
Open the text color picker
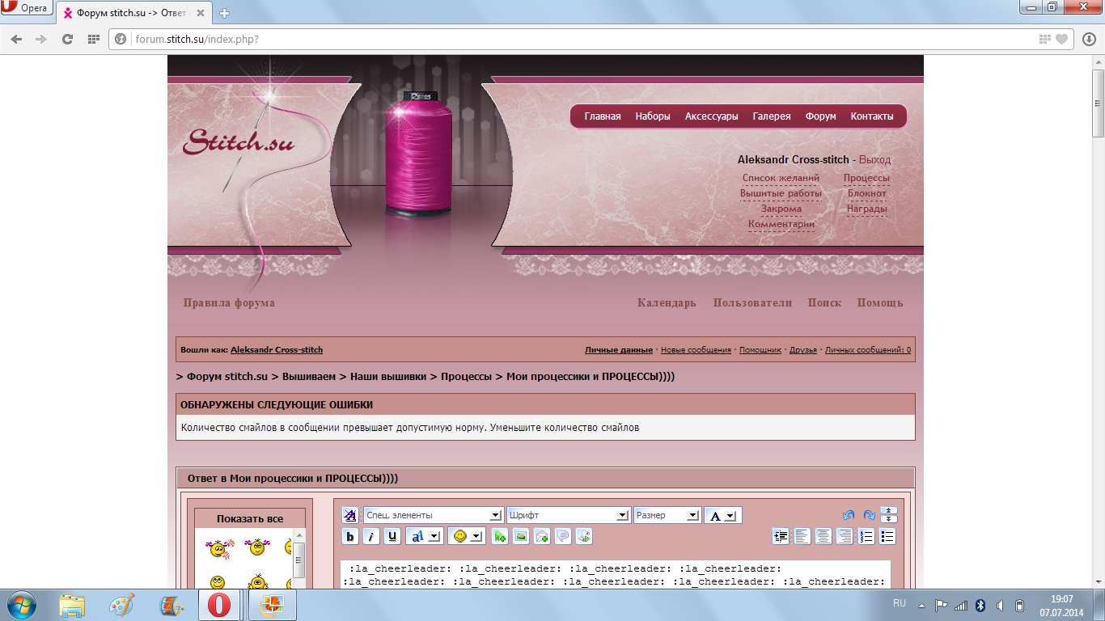722,515
